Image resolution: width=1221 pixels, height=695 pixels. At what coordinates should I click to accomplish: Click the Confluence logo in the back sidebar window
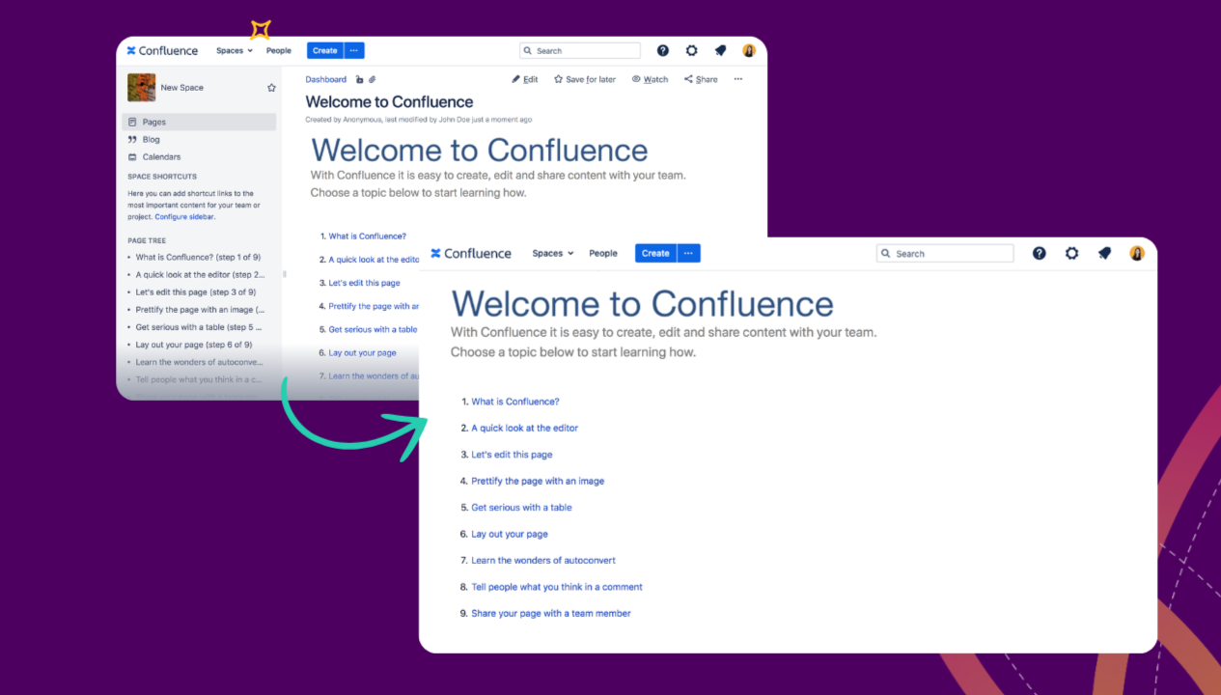tap(162, 50)
